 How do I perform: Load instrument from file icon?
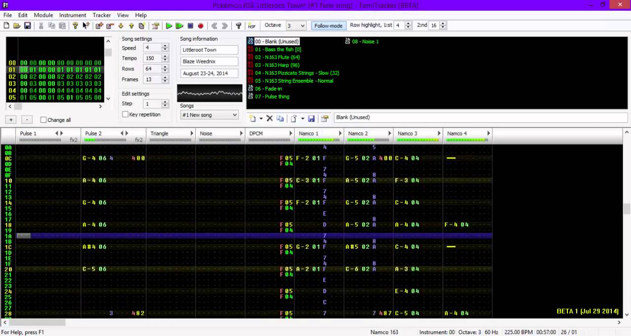click(x=294, y=118)
